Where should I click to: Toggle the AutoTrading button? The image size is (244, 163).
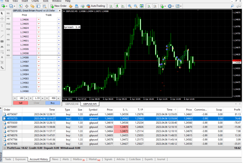click(x=96, y=6)
